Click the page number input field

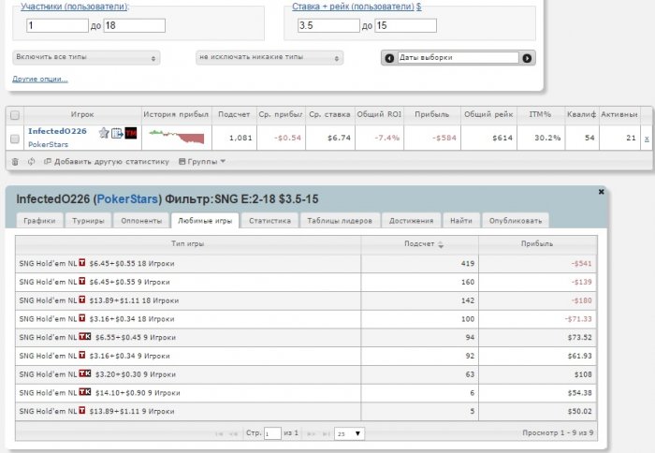pos(272,433)
